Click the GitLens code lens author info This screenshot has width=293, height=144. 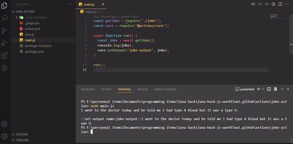[116, 17]
